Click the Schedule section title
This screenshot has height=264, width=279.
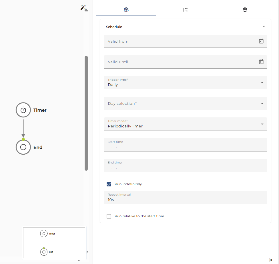click(114, 27)
